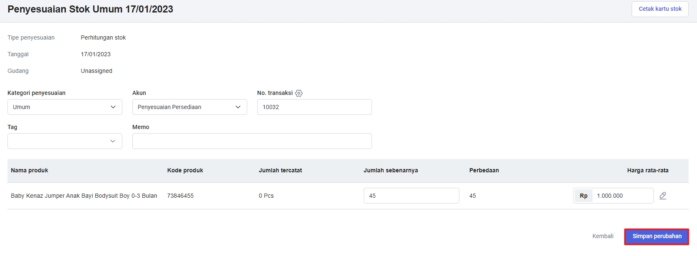Click the Baby Kenaz Jumper product name
This screenshot has width=697, height=256.
tap(84, 196)
